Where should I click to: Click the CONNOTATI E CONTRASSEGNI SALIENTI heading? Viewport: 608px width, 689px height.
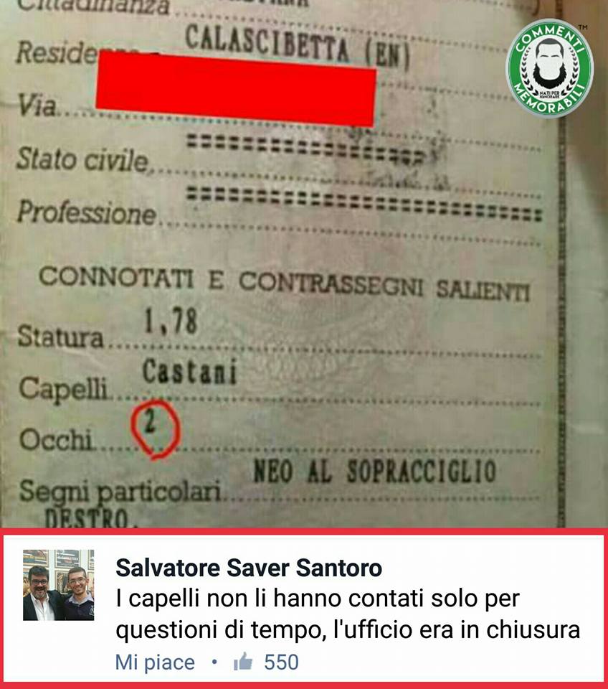click(x=285, y=283)
